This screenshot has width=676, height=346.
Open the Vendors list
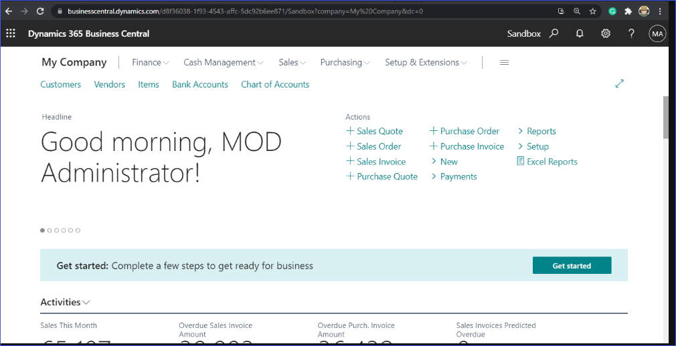coord(110,84)
